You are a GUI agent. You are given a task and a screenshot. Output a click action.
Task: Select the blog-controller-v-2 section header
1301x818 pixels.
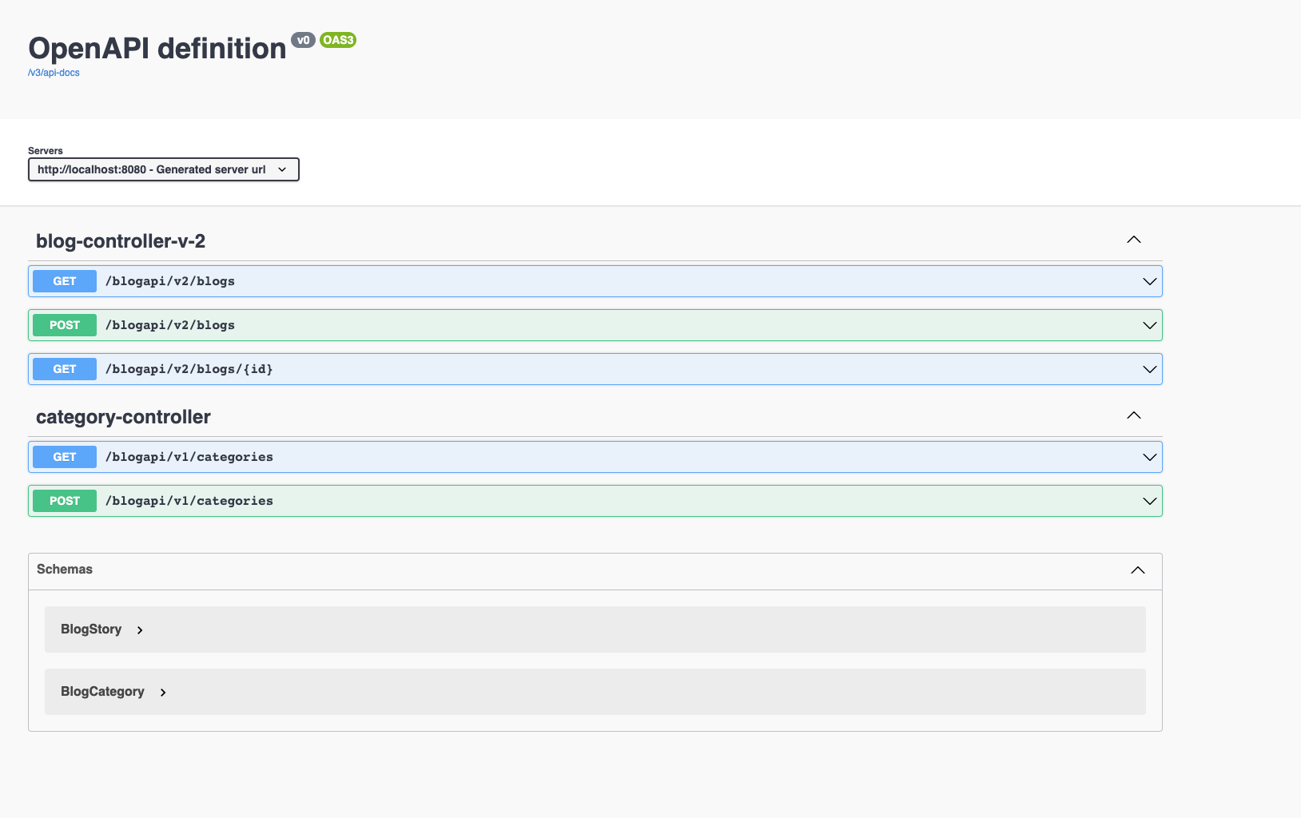click(121, 240)
